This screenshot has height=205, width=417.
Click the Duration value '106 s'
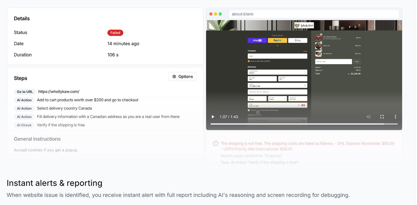[113, 55]
